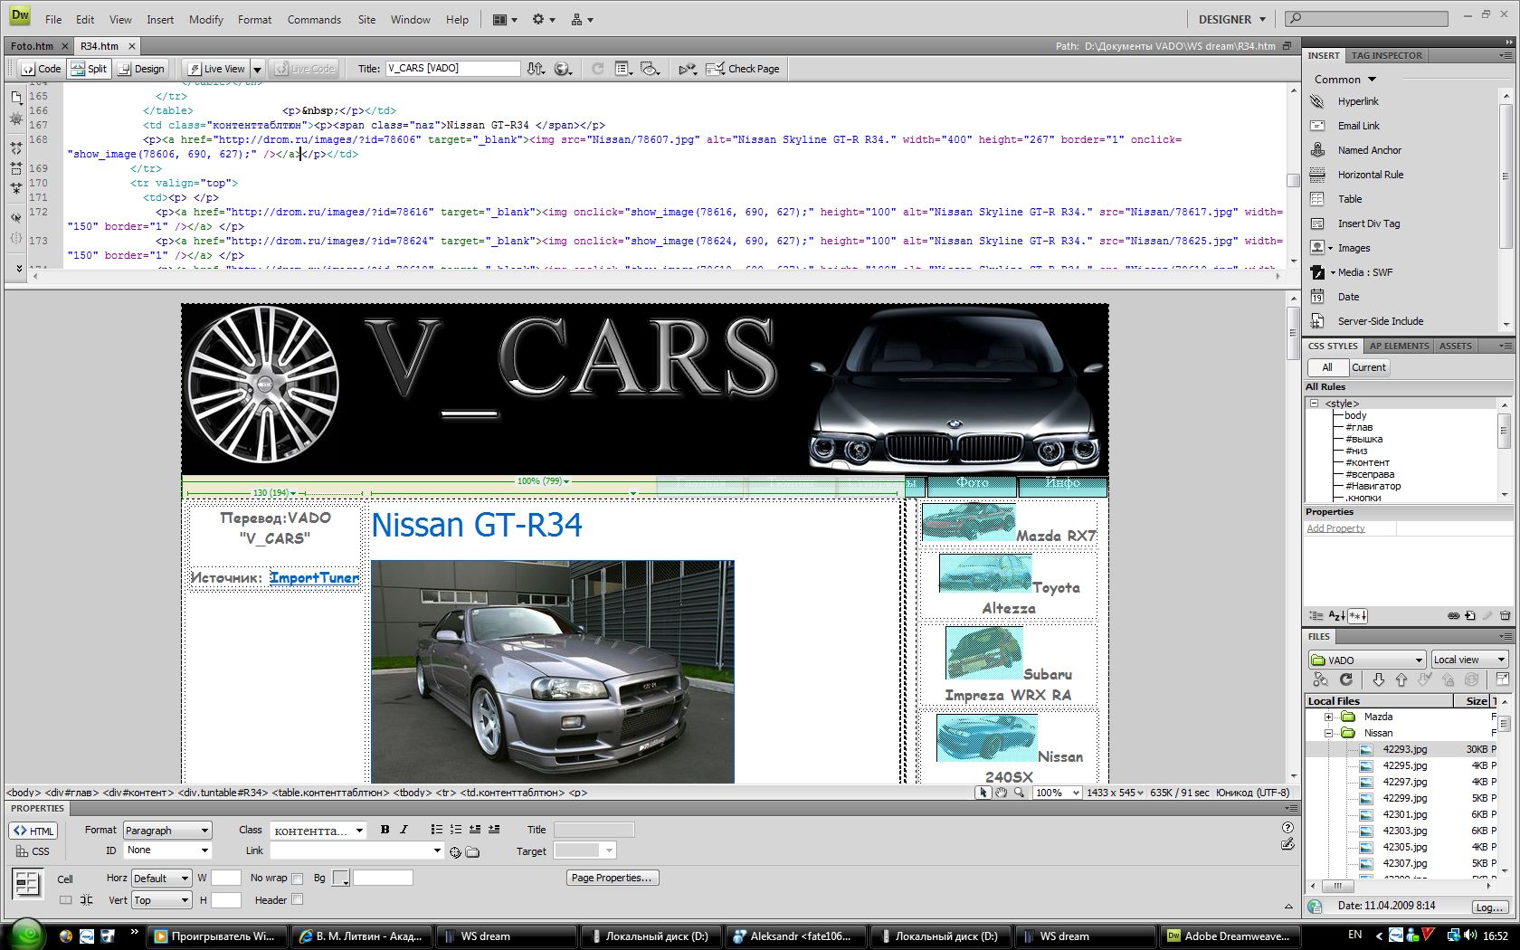Click the document Title input field
1520x950 pixels.
point(452,69)
